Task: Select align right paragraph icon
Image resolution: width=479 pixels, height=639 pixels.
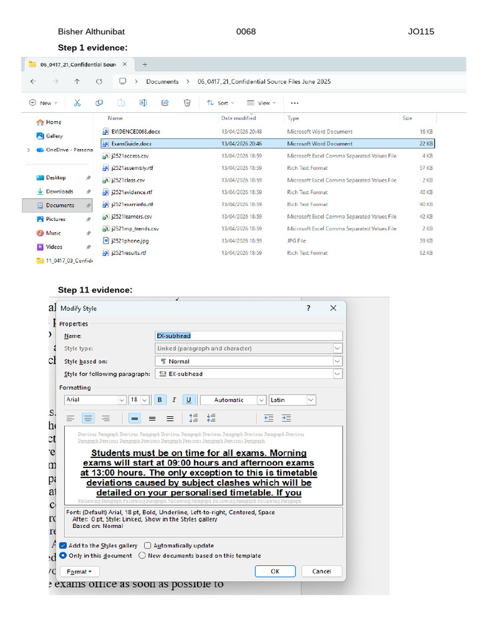Action: tap(105, 418)
